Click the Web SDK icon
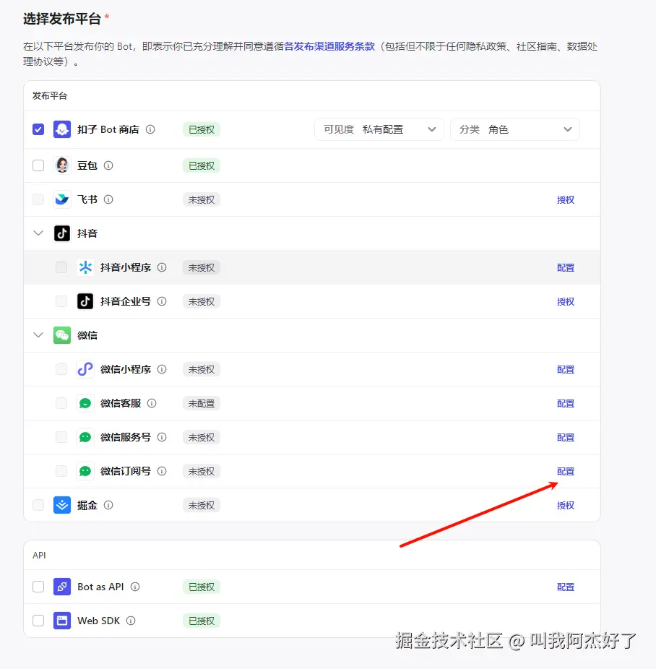Viewport: 656px width, 669px height. (62, 621)
